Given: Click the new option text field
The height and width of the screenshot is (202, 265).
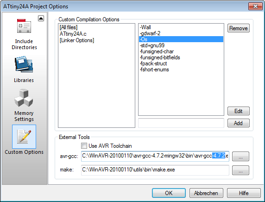Looking at the screenshot, I should coord(181,123).
